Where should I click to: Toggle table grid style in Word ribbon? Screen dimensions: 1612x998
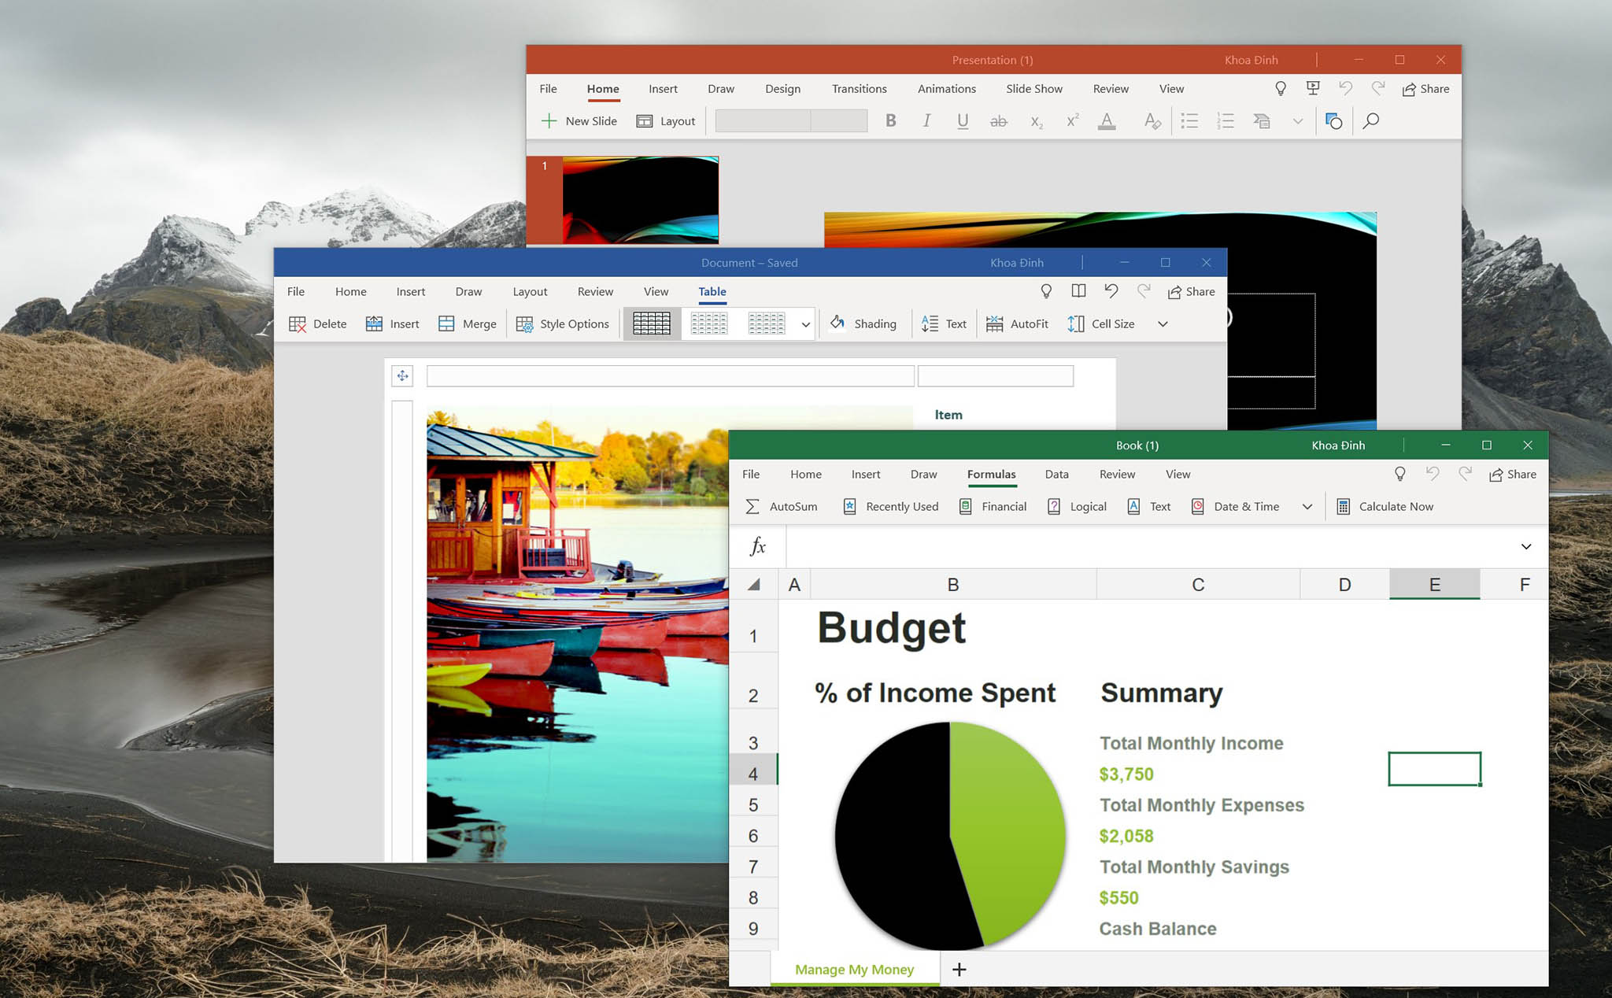tap(652, 323)
